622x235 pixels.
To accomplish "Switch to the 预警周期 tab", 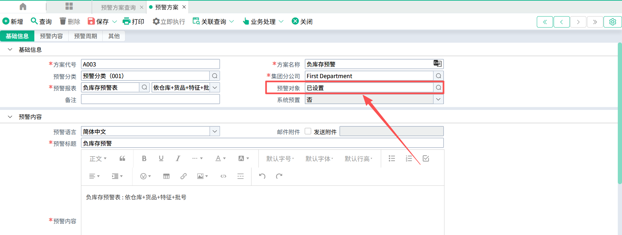I will pyautogui.click(x=86, y=36).
